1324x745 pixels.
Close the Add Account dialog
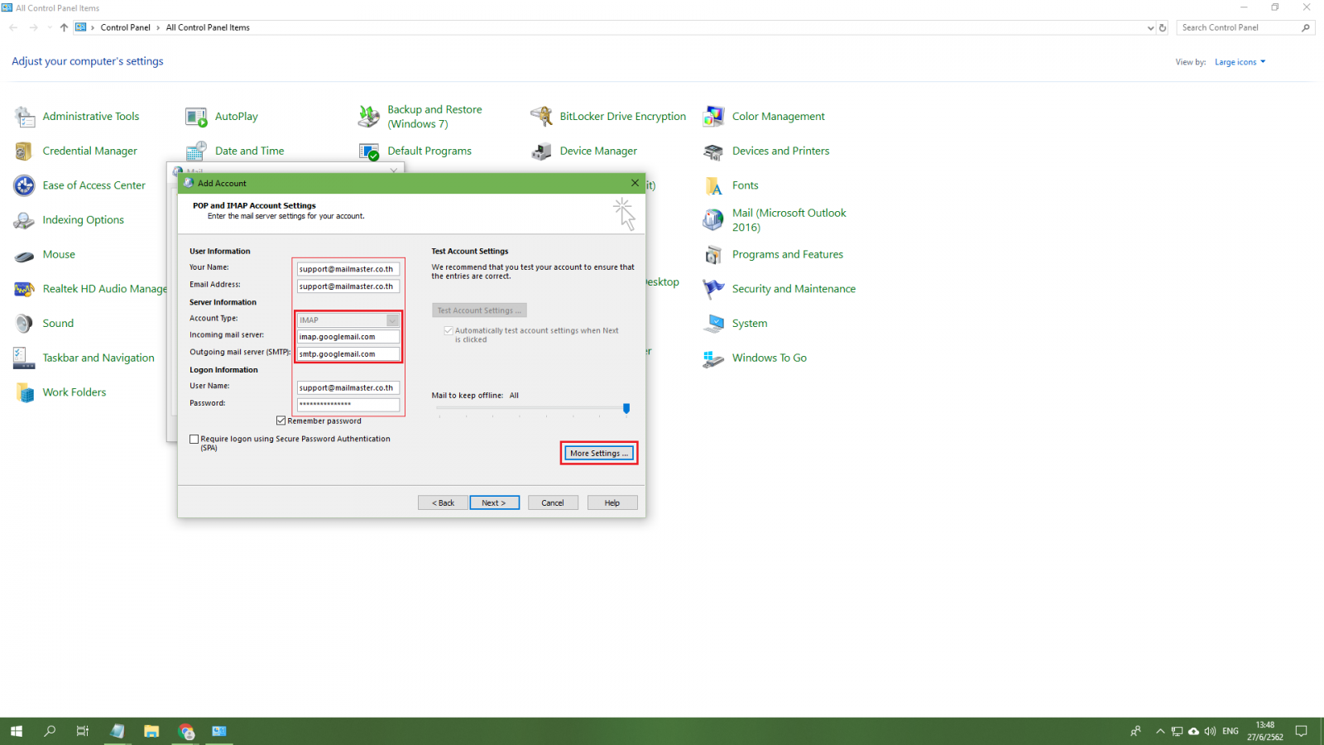[x=635, y=183]
